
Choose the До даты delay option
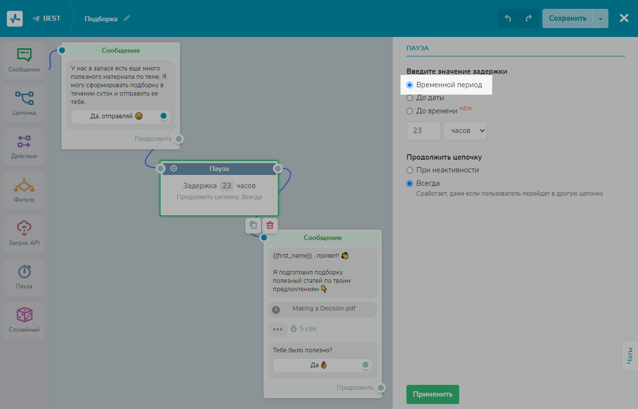(x=410, y=98)
